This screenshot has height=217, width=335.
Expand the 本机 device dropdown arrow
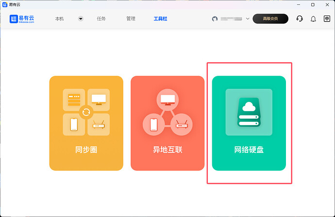point(81,19)
